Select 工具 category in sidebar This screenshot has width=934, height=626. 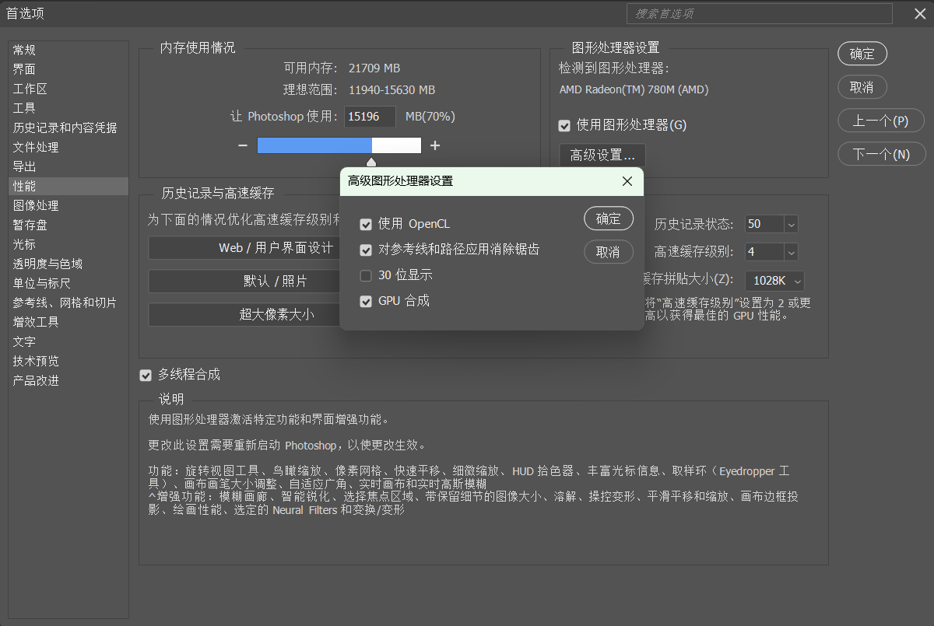pyautogui.click(x=68, y=108)
